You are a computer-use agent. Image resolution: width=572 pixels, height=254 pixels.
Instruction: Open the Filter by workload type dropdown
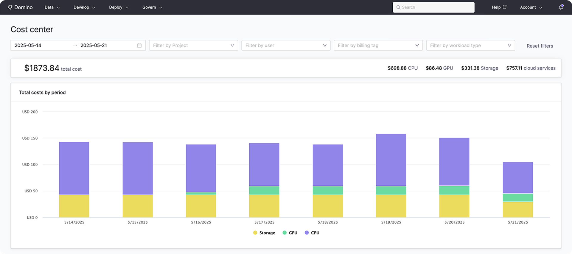pyautogui.click(x=470, y=45)
